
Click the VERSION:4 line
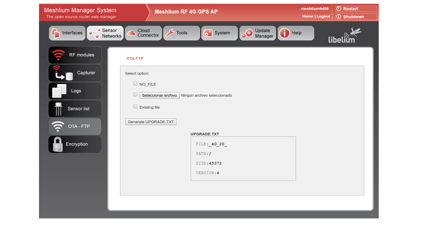click(x=208, y=173)
